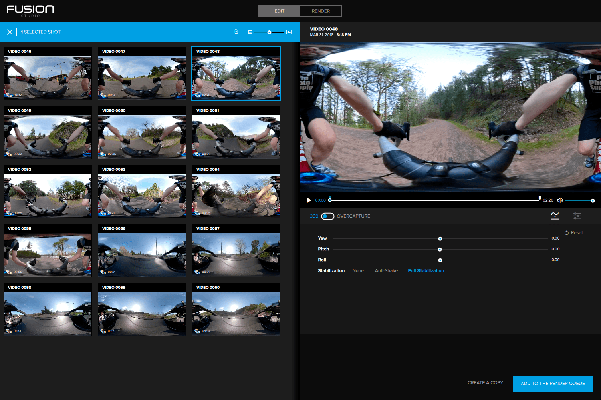The image size is (601, 400).
Task: Select the VIDEO 0049 thumbnail
Action: pyautogui.click(x=48, y=132)
